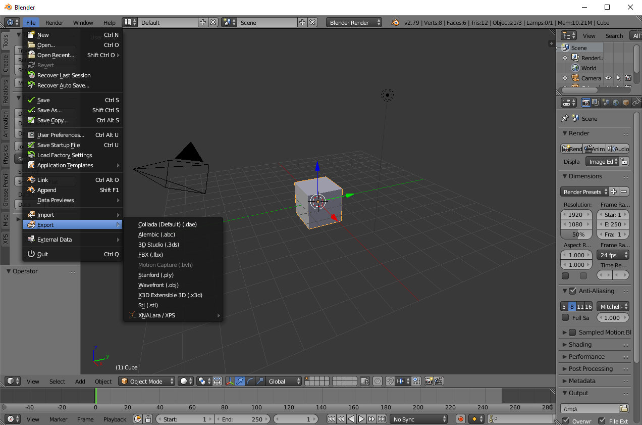Select the Render properties camera tab icon

(586, 103)
